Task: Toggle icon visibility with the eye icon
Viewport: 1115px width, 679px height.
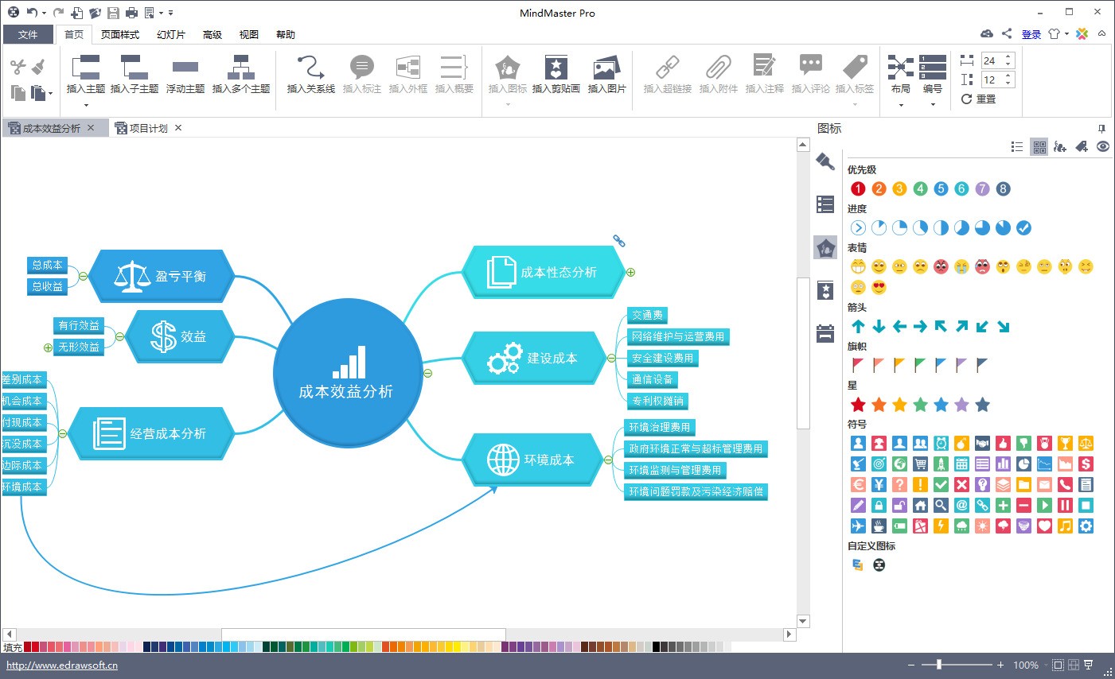Action: pyautogui.click(x=1103, y=146)
